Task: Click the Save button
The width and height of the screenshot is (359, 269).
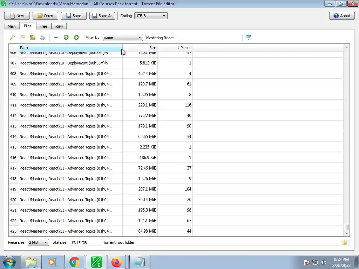Action: point(74,16)
